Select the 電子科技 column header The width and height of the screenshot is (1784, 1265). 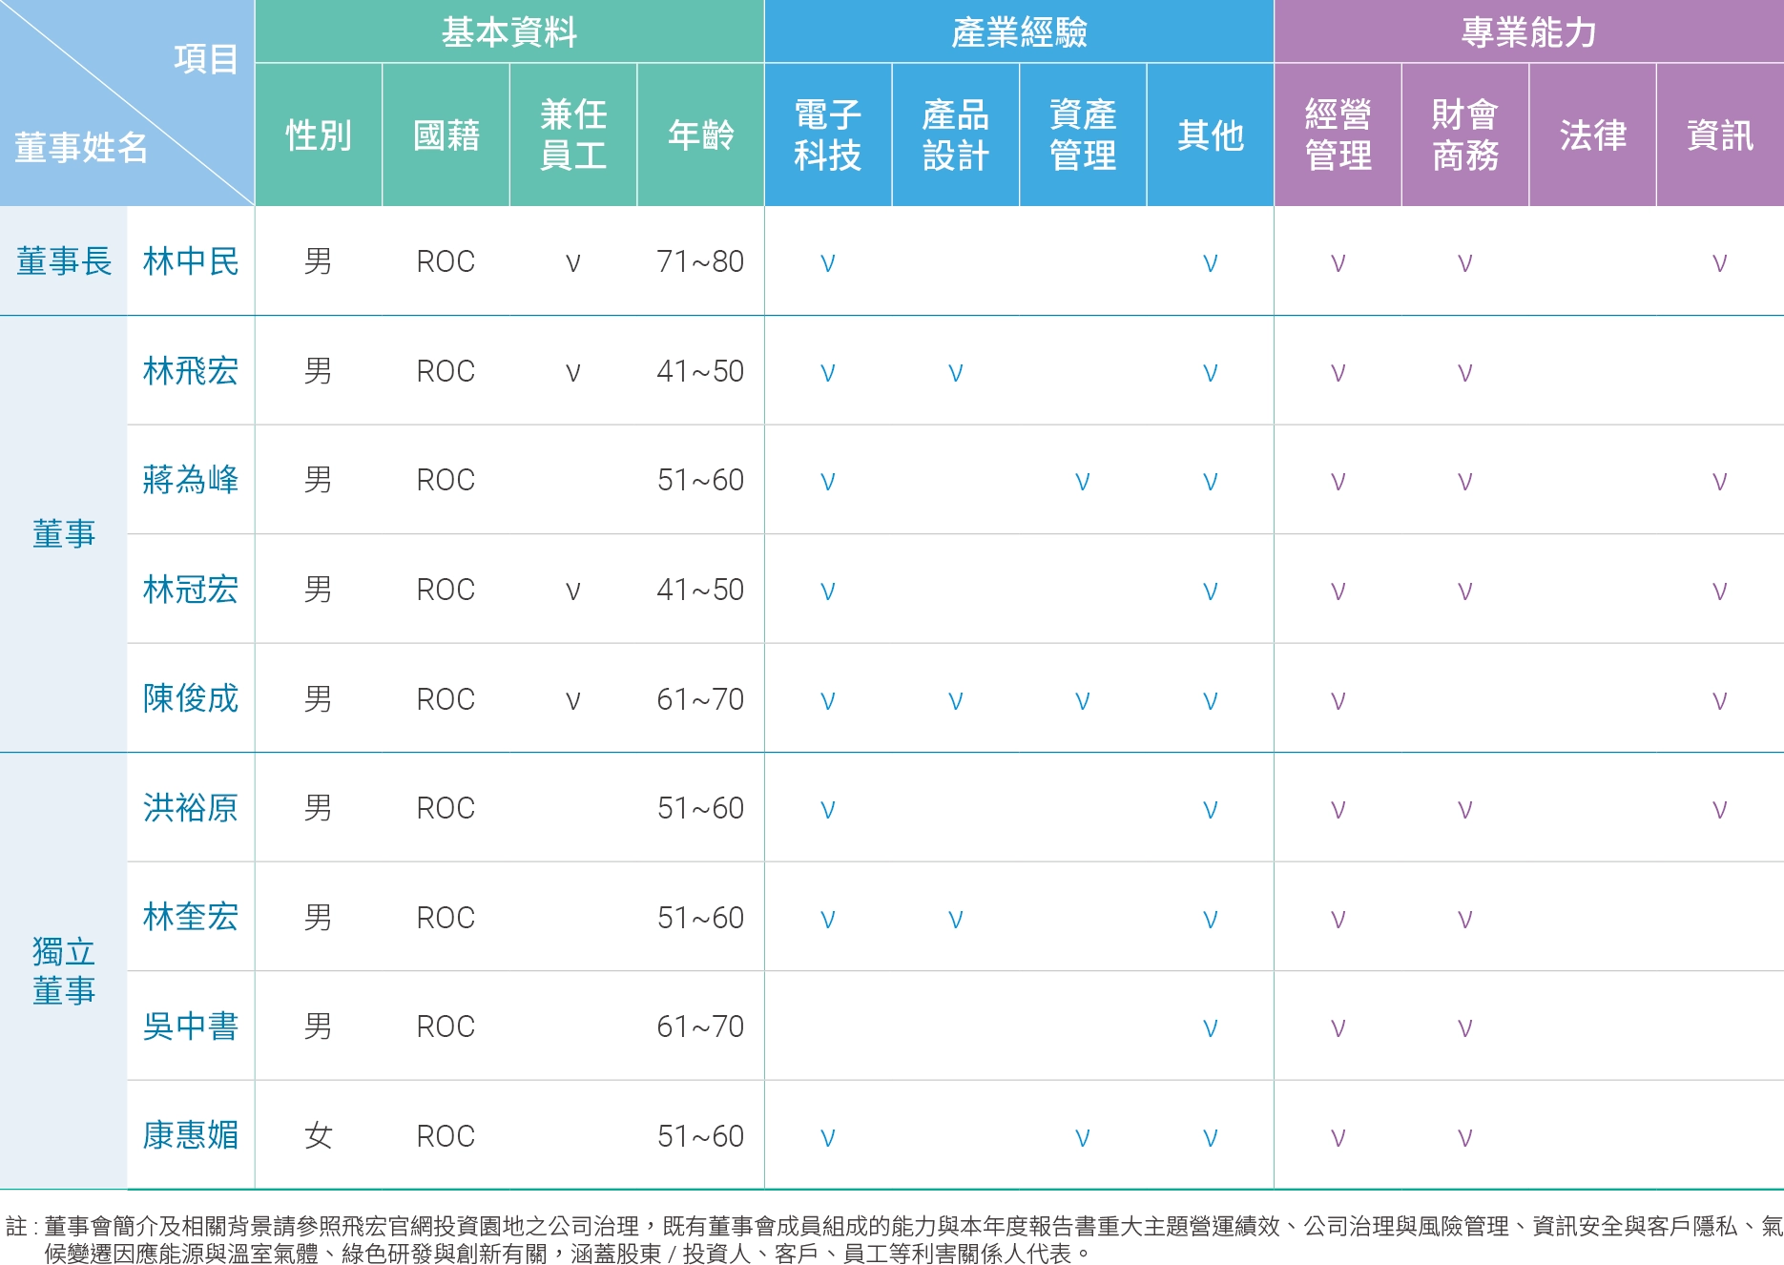click(828, 135)
